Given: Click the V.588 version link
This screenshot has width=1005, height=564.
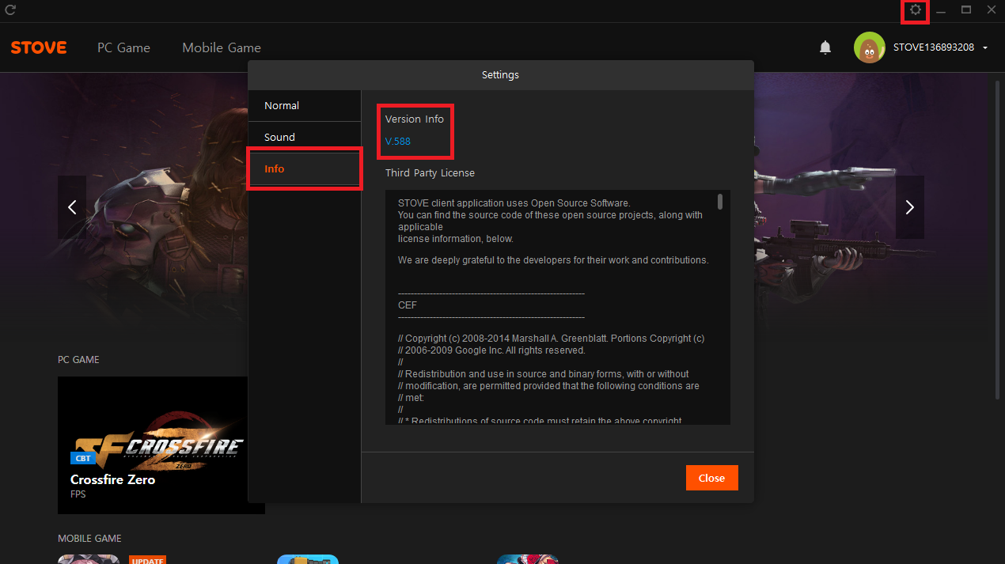Looking at the screenshot, I should point(397,142).
